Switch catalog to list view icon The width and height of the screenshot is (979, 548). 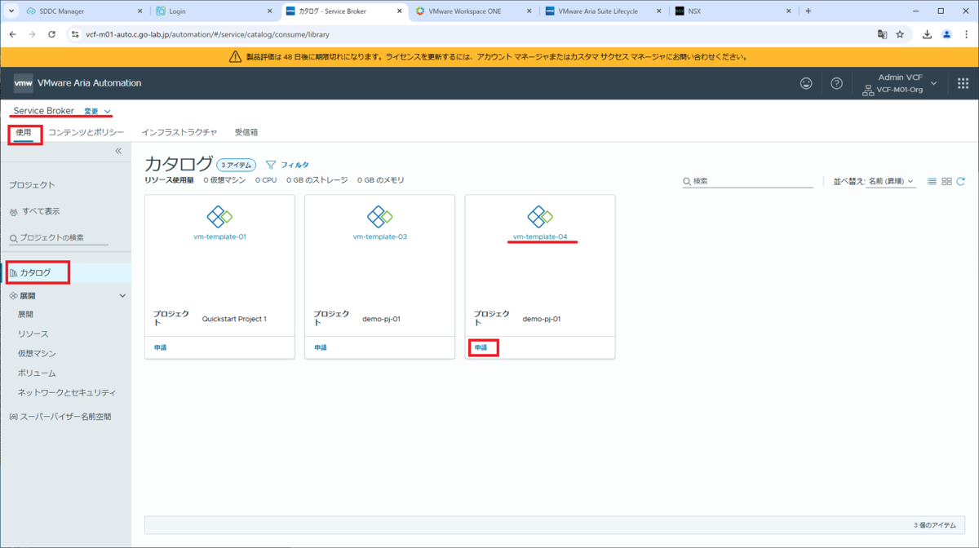[x=932, y=181]
